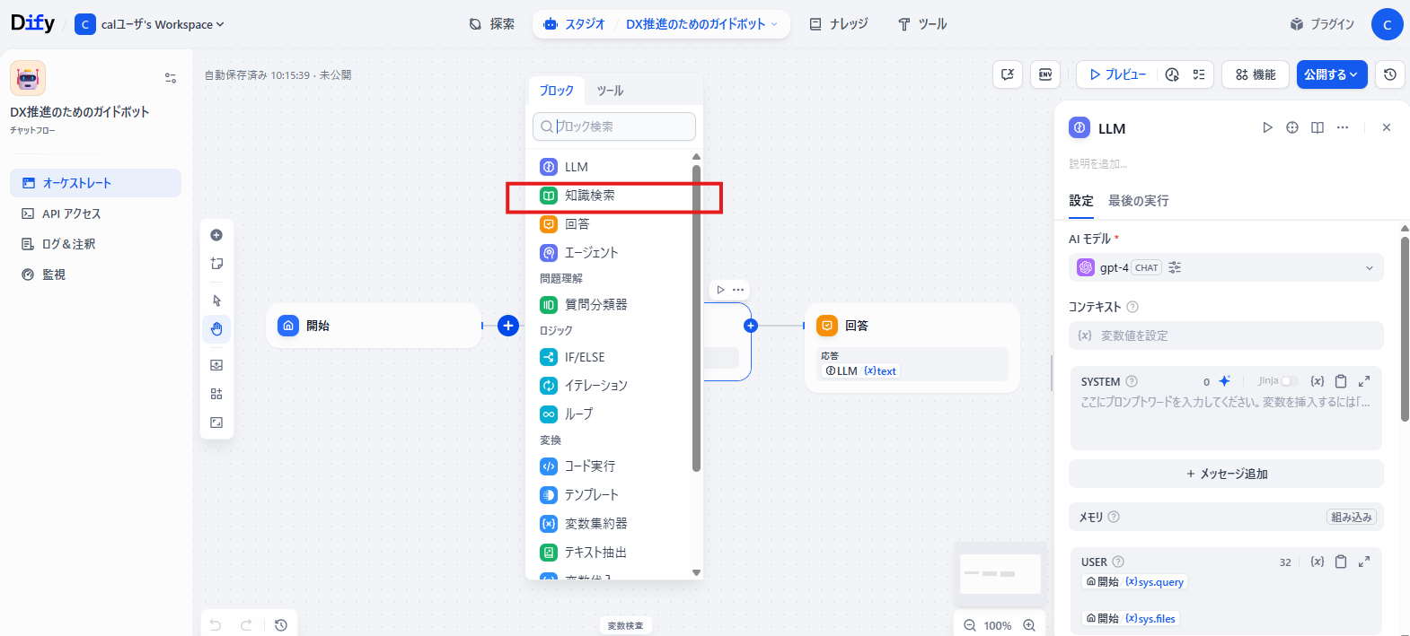Switch to the ツール tab in block picker

pyautogui.click(x=610, y=91)
